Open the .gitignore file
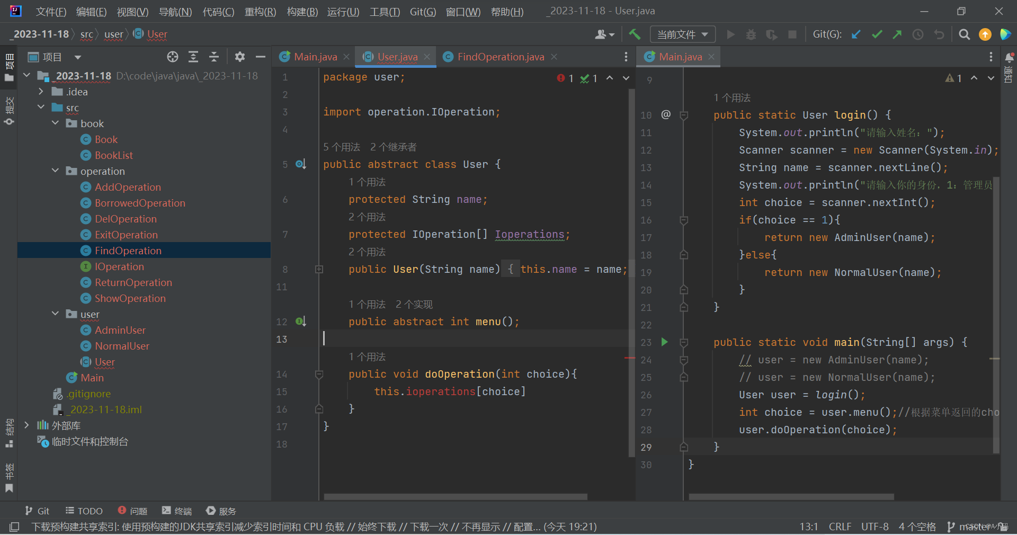Image resolution: width=1017 pixels, height=535 pixels. [x=88, y=394]
